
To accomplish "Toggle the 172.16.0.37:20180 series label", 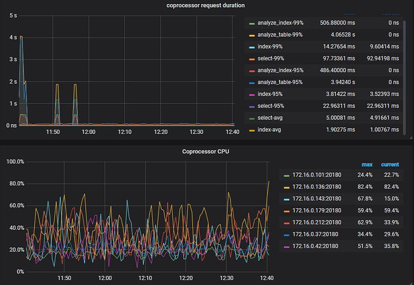I will (315, 234).
